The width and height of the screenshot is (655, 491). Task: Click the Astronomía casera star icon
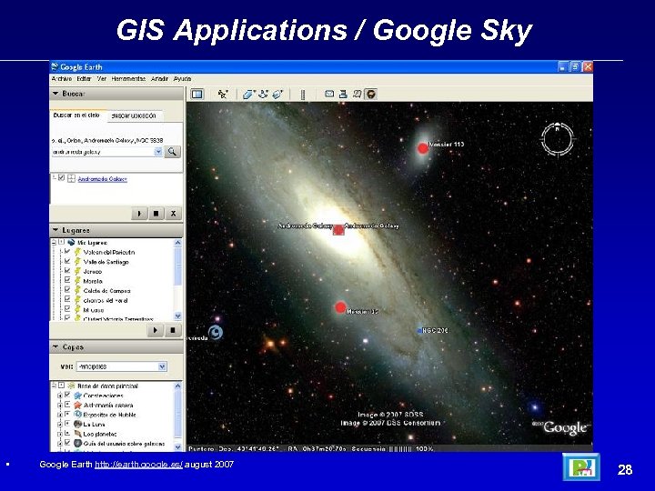tap(77, 405)
